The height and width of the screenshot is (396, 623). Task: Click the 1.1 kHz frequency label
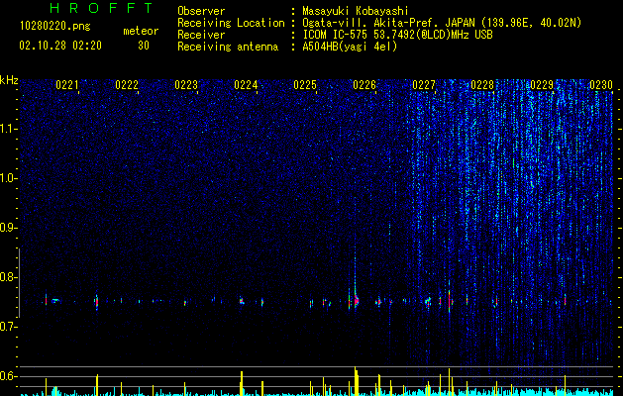[x=8, y=129]
